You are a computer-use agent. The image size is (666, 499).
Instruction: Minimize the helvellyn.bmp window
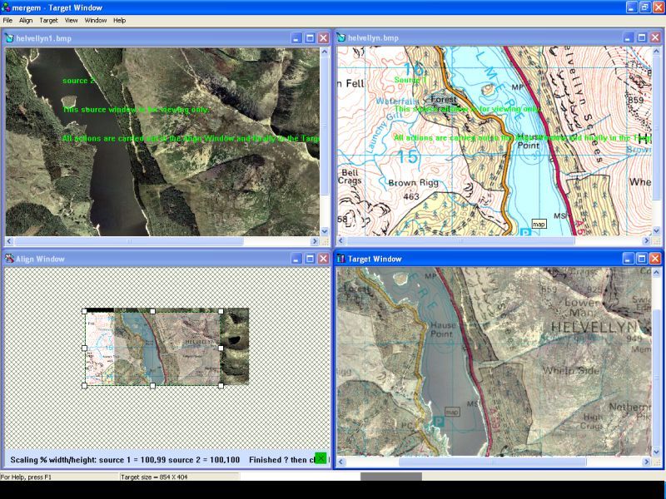pos(629,37)
